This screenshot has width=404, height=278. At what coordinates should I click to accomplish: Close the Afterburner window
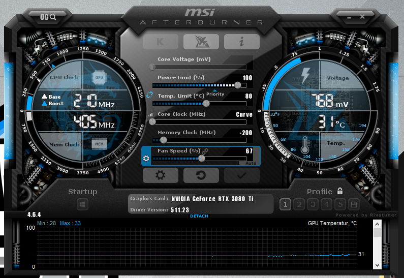[362, 17]
